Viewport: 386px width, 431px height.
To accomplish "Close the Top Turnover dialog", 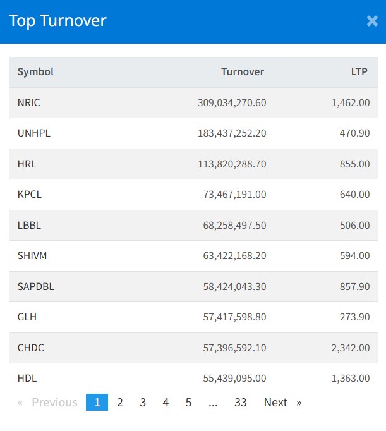I will (372, 21).
